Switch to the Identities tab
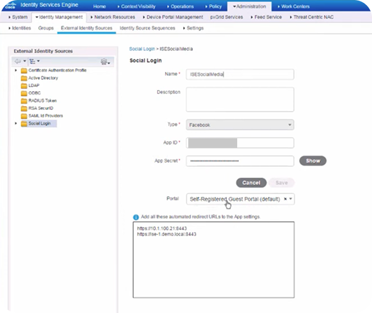Screen dimensions: 372x313 [x=20, y=28]
